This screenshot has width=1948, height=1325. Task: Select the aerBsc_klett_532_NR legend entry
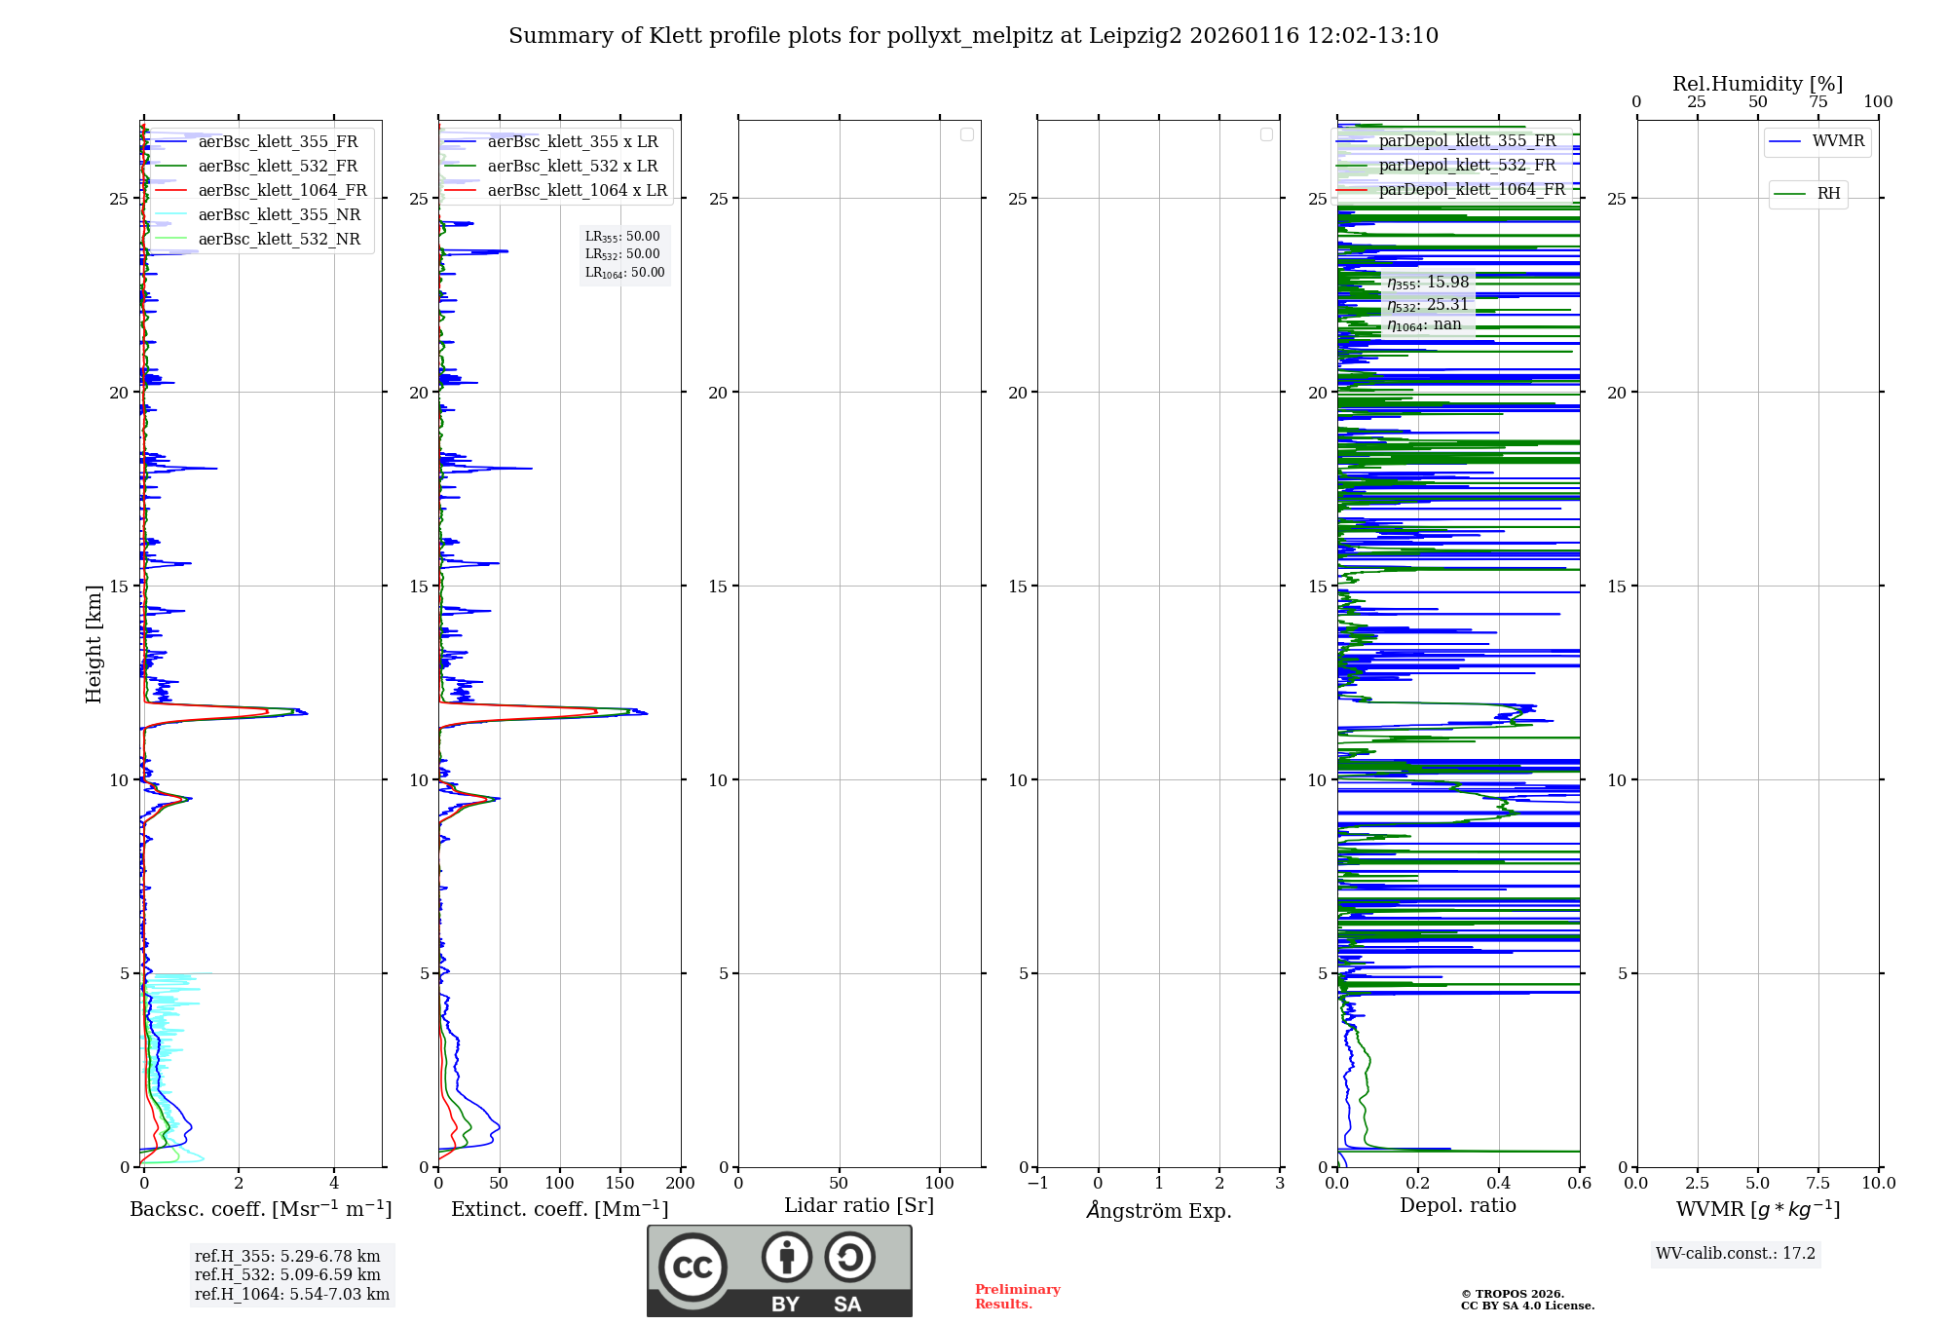[x=279, y=240]
